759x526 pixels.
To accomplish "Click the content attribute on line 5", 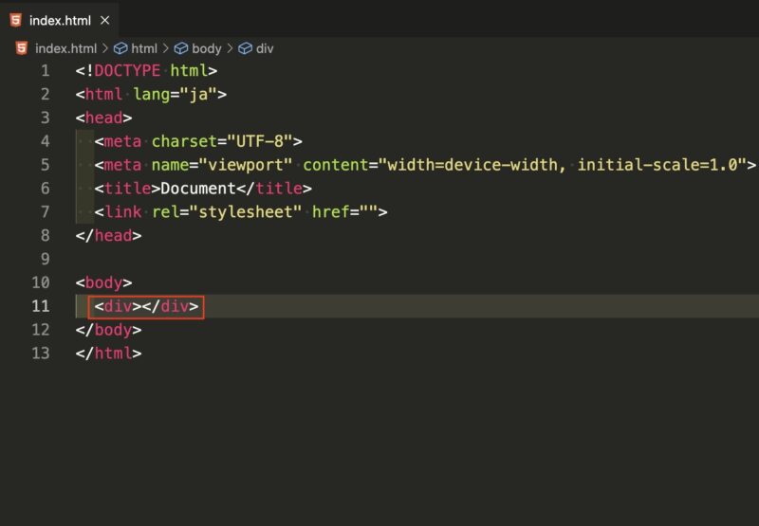I will [336, 165].
